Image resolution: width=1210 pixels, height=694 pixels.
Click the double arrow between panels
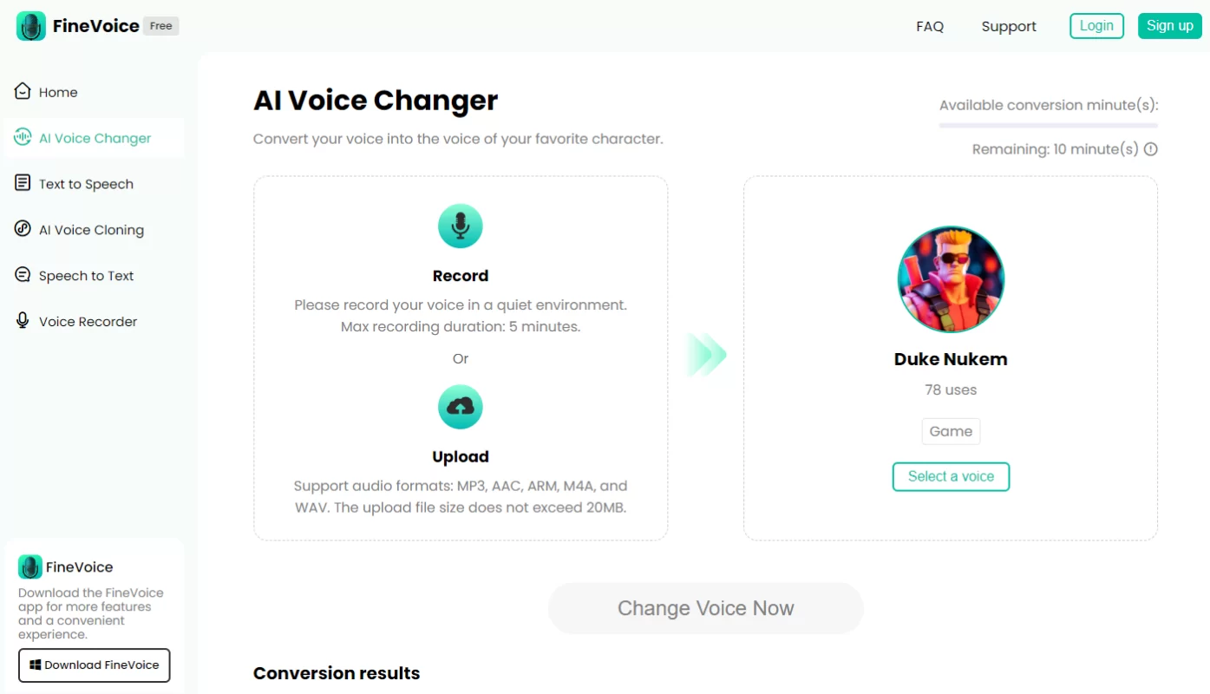pyautogui.click(x=707, y=354)
